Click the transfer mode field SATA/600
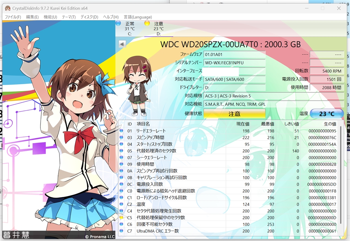The height and width of the screenshot is (241, 350). [x=234, y=79]
